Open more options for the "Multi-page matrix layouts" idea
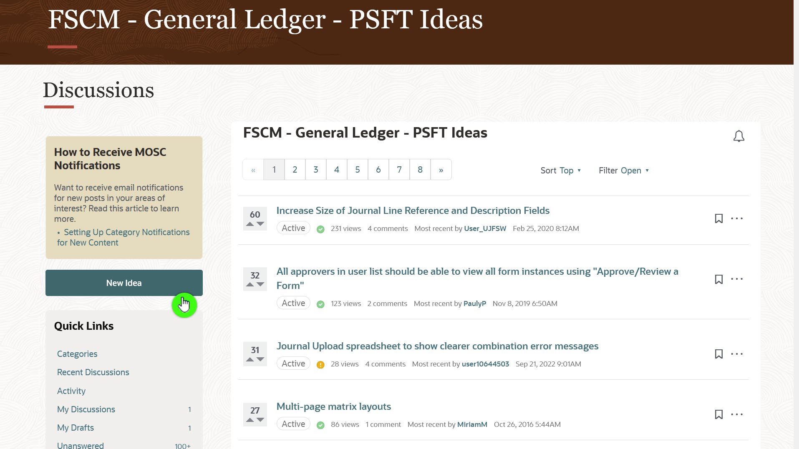The height and width of the screenshot is (449, 799). tap(737, 414)
